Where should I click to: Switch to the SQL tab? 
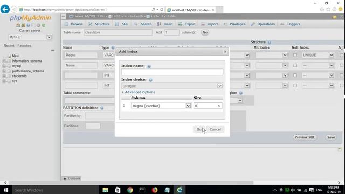click(122, 24)
